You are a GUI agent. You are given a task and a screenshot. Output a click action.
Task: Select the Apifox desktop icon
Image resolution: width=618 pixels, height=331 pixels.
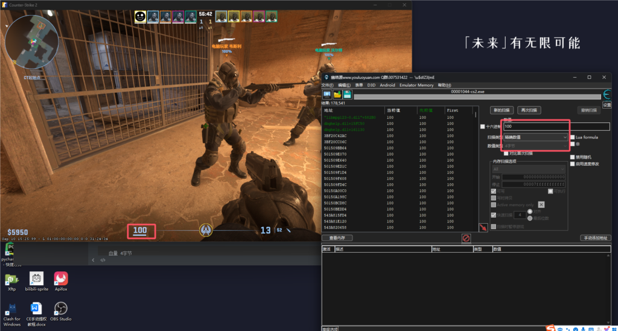coord(61,281)
